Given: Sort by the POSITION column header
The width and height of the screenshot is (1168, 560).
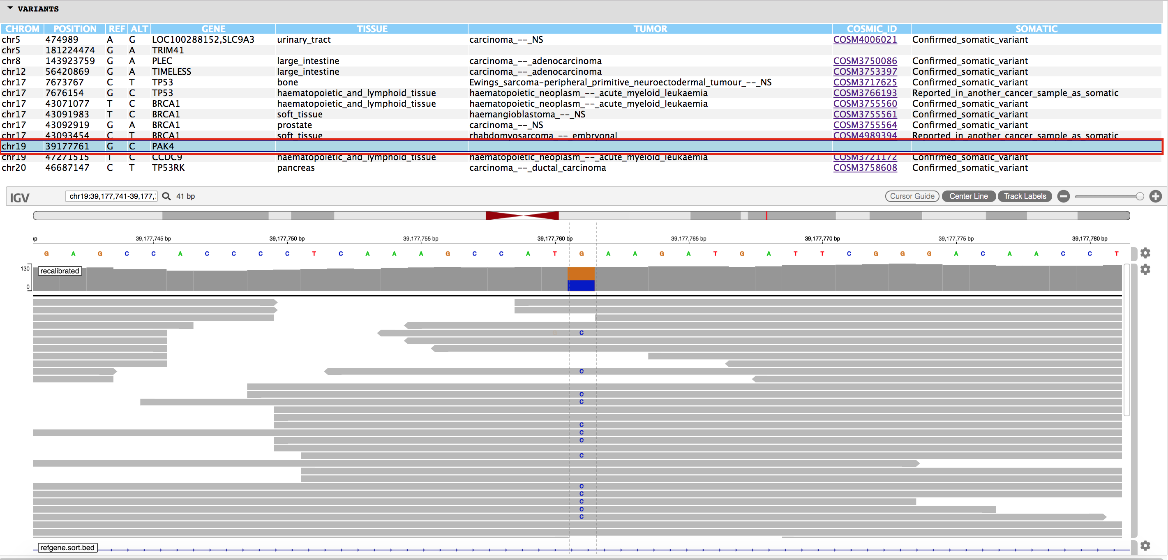Looking at the screenshot, I should coord(75,29).
